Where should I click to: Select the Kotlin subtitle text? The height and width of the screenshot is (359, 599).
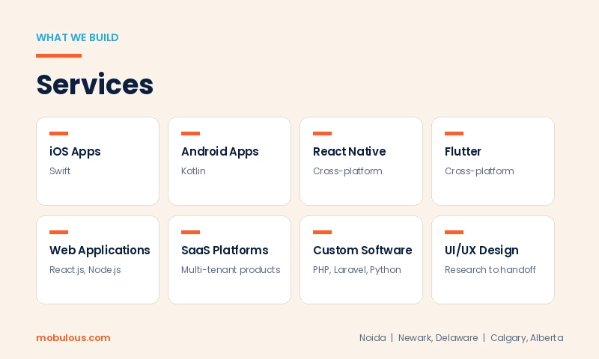193,171
